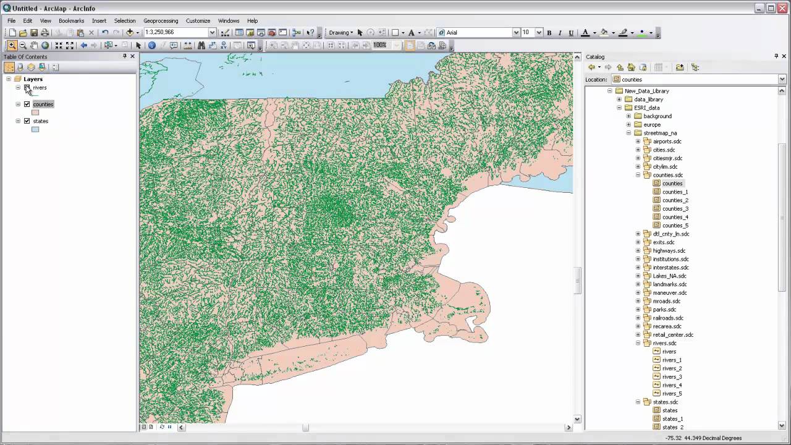Select the HTML Popup tool

point(174,45)
